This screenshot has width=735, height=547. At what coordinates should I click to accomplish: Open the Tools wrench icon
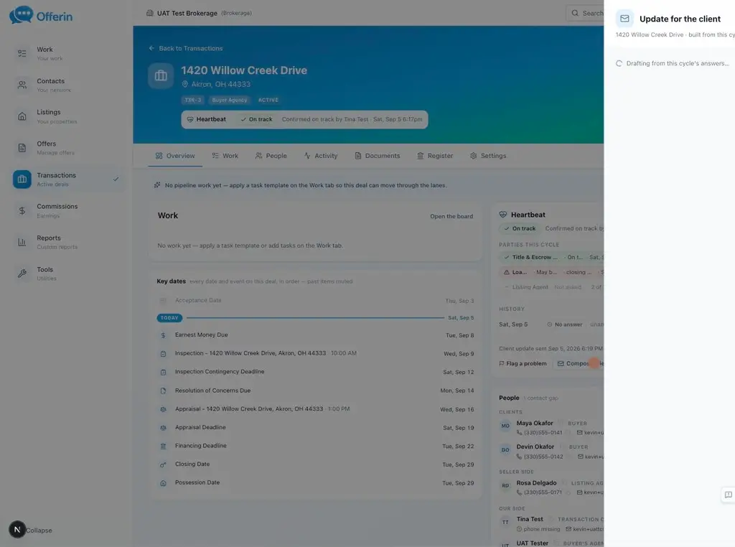[22, 273]
